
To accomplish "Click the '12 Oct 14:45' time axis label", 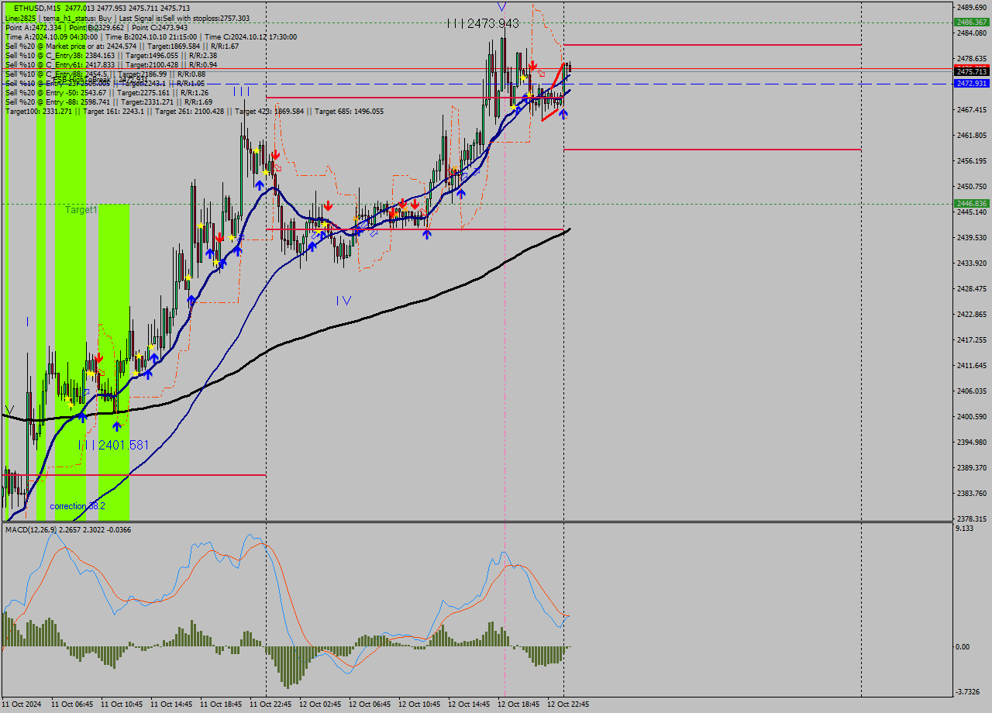I will click(x=469, y=704).
